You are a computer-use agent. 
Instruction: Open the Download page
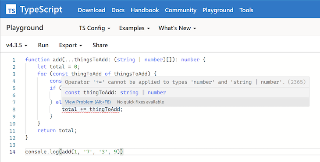92,10
